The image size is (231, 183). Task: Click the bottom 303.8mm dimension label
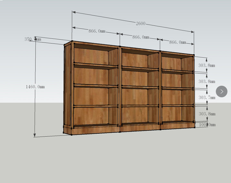206,114
